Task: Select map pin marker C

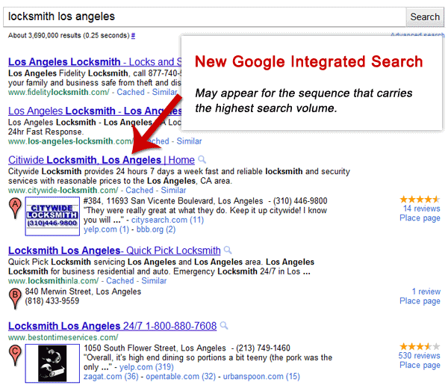Action: click(15, 355)
